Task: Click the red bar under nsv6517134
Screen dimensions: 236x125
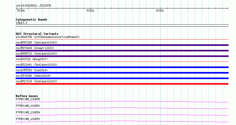Action: pyautogui.click(x=122, y=84)
